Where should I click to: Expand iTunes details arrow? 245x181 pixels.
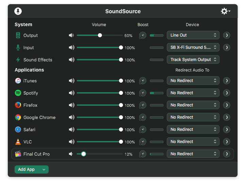[x=227, y=81]
